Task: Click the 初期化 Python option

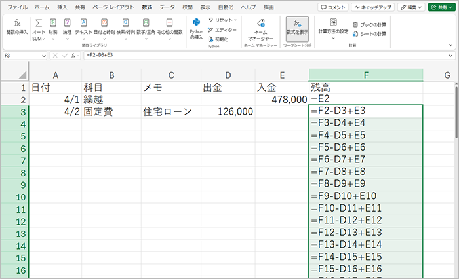Action: [218, 39]
